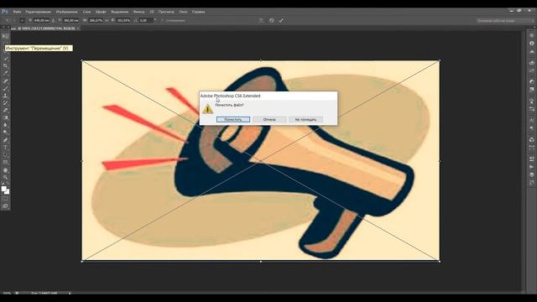Select the Eraser tool
The width and height of the screenshot is (537, 302).
coord(6,110)
